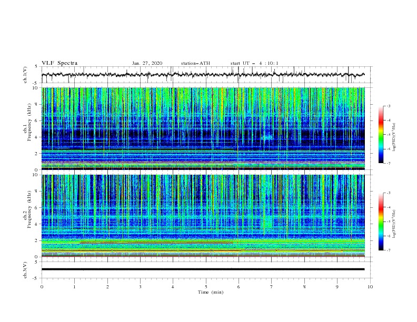Click time axis tick label "5"
This screenshot has height=322, width=417.
point(206,287)
